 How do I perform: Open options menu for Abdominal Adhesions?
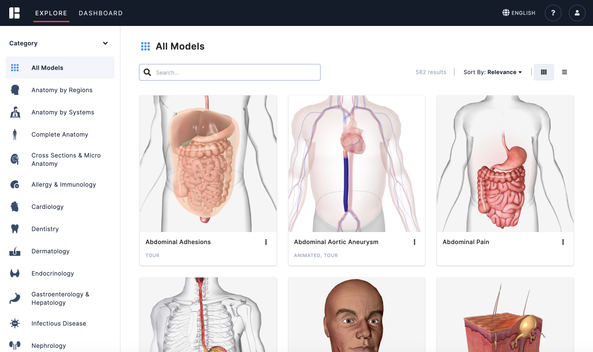tap(266, 242)
